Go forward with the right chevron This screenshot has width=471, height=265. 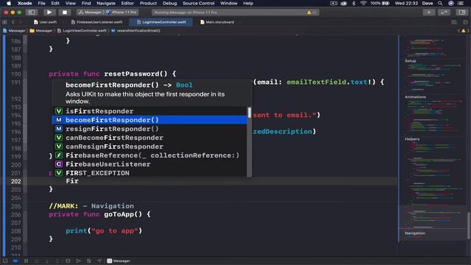point(20,22)
